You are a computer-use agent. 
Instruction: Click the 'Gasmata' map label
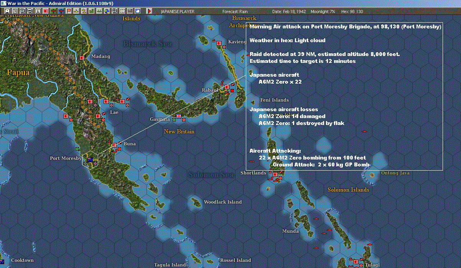[160, 119]
